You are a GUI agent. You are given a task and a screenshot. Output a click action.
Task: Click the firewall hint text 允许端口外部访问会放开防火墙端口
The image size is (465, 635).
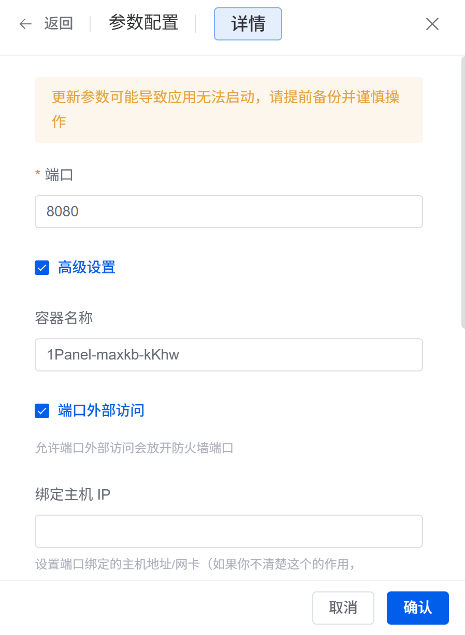point(134,448)
